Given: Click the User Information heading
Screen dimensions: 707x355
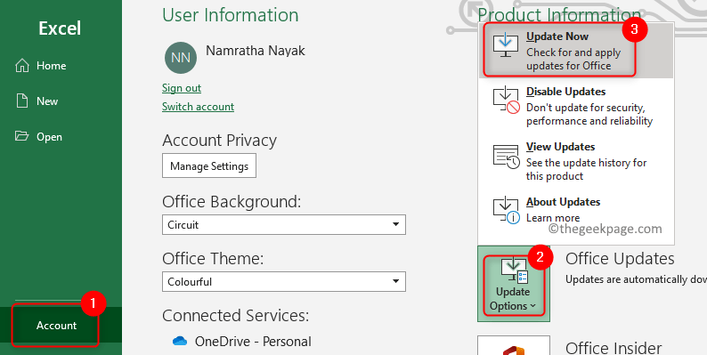Looking at the screenshot, I should pyautogui.click(x=231, y=15).
